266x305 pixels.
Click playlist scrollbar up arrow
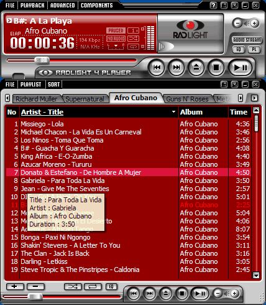(256, 110)
